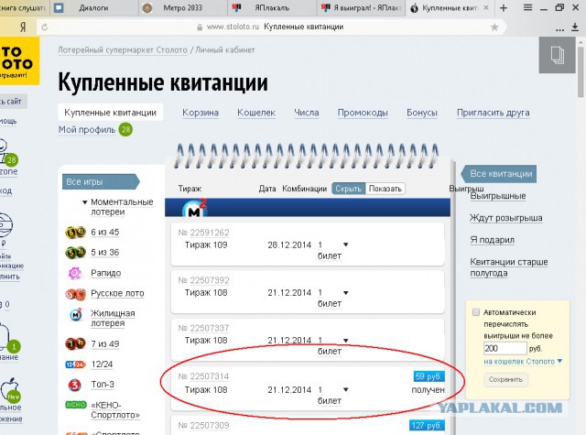Expand tickets dropdown for receipt 22507337
Viewport: 586px width, 435px height.
pyautogui.click(x=346, y=341)
